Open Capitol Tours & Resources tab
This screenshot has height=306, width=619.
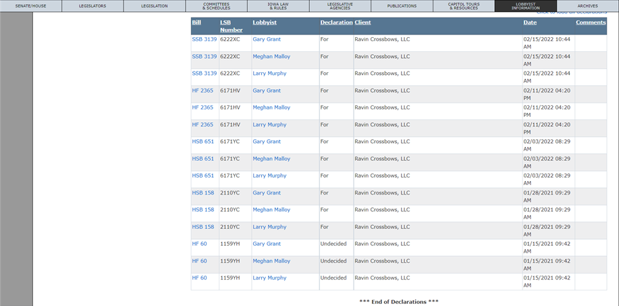click(x=464, y=6)
